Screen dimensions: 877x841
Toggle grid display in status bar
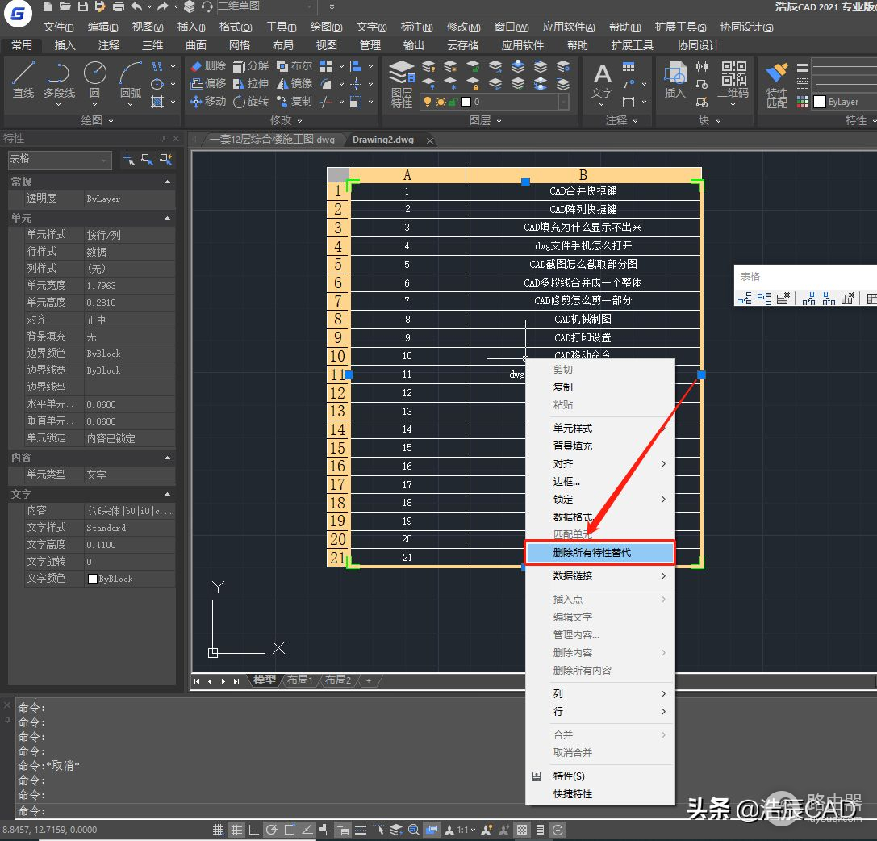click(x=236, y=830)
